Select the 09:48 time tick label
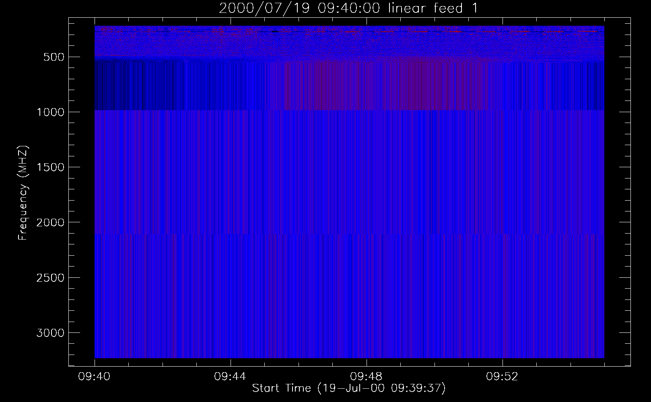651x402 pixels. pyautogui.click(x=367, y=377)
